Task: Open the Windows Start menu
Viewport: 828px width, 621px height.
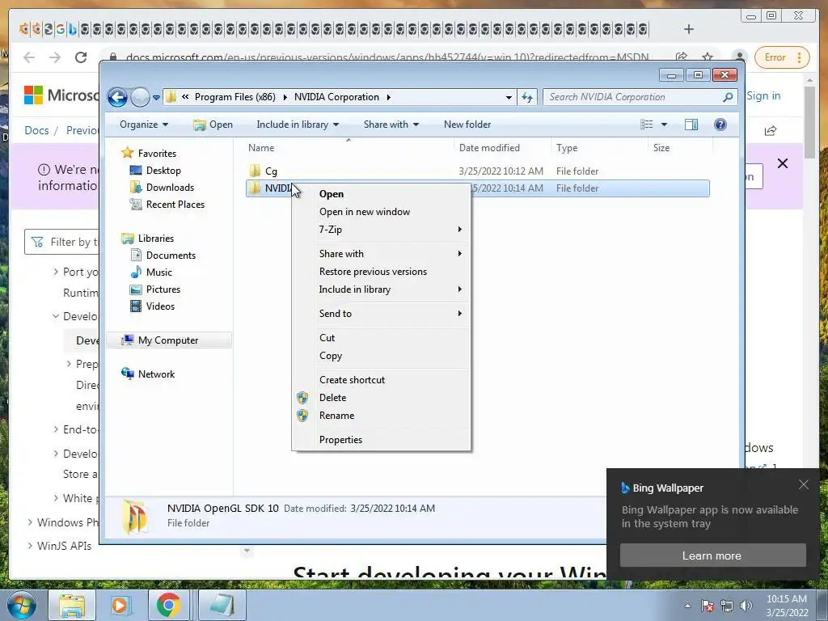Action: coord(20,605)
